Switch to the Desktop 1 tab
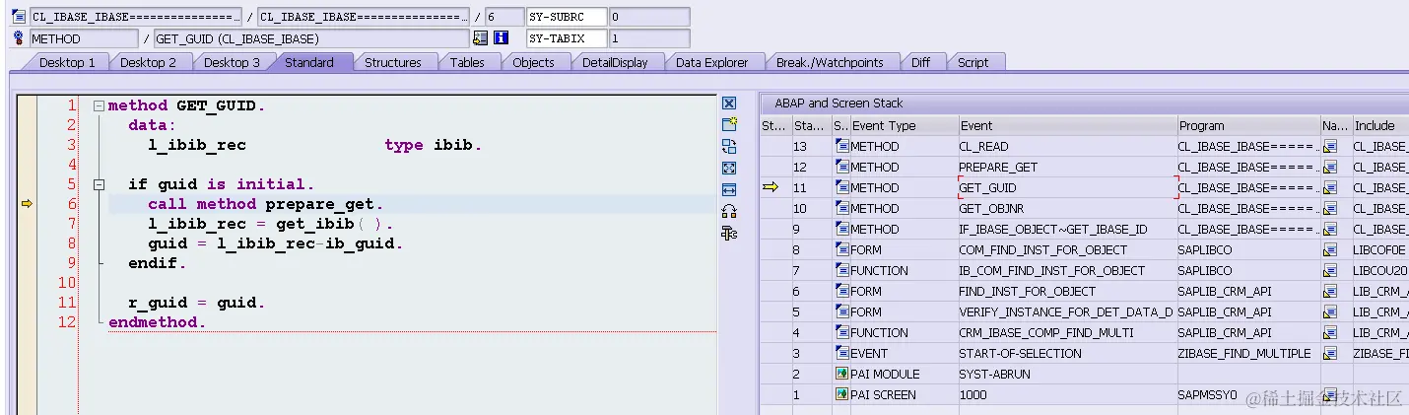Screen dimensions: 1409x415 [67, 62]
